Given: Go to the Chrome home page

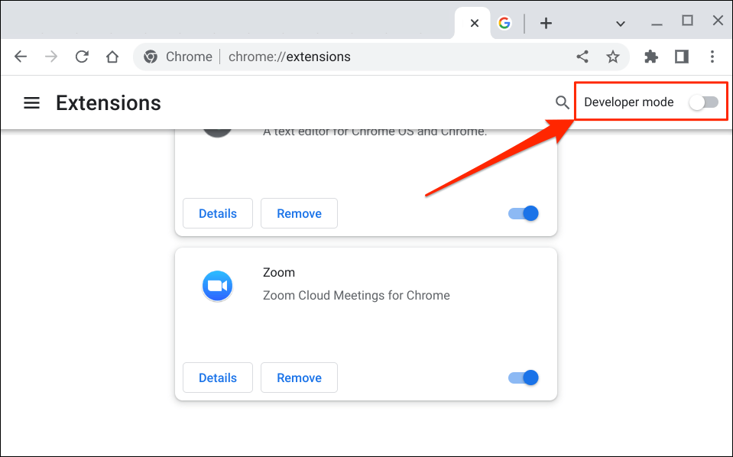Looking at the screenshot, I should coord(112,57).
